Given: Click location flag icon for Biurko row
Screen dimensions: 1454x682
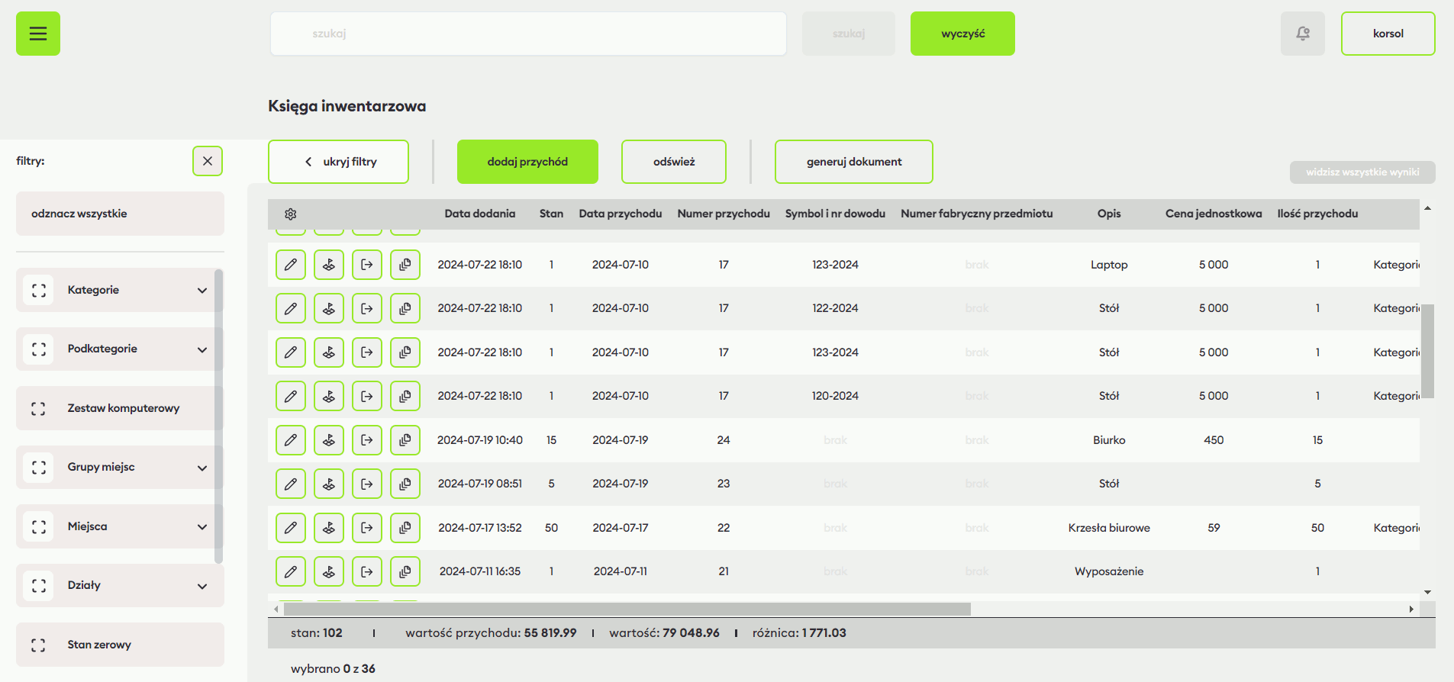Looking at the screenshot, I should coord(329,440).
